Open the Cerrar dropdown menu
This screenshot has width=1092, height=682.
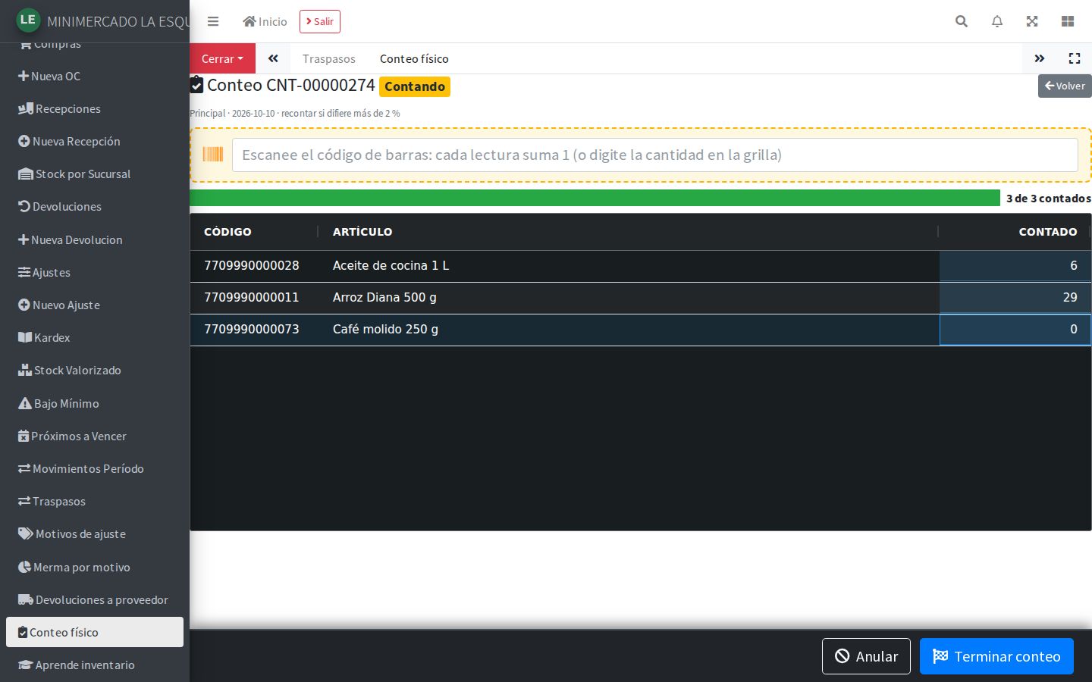coord(222,58)
